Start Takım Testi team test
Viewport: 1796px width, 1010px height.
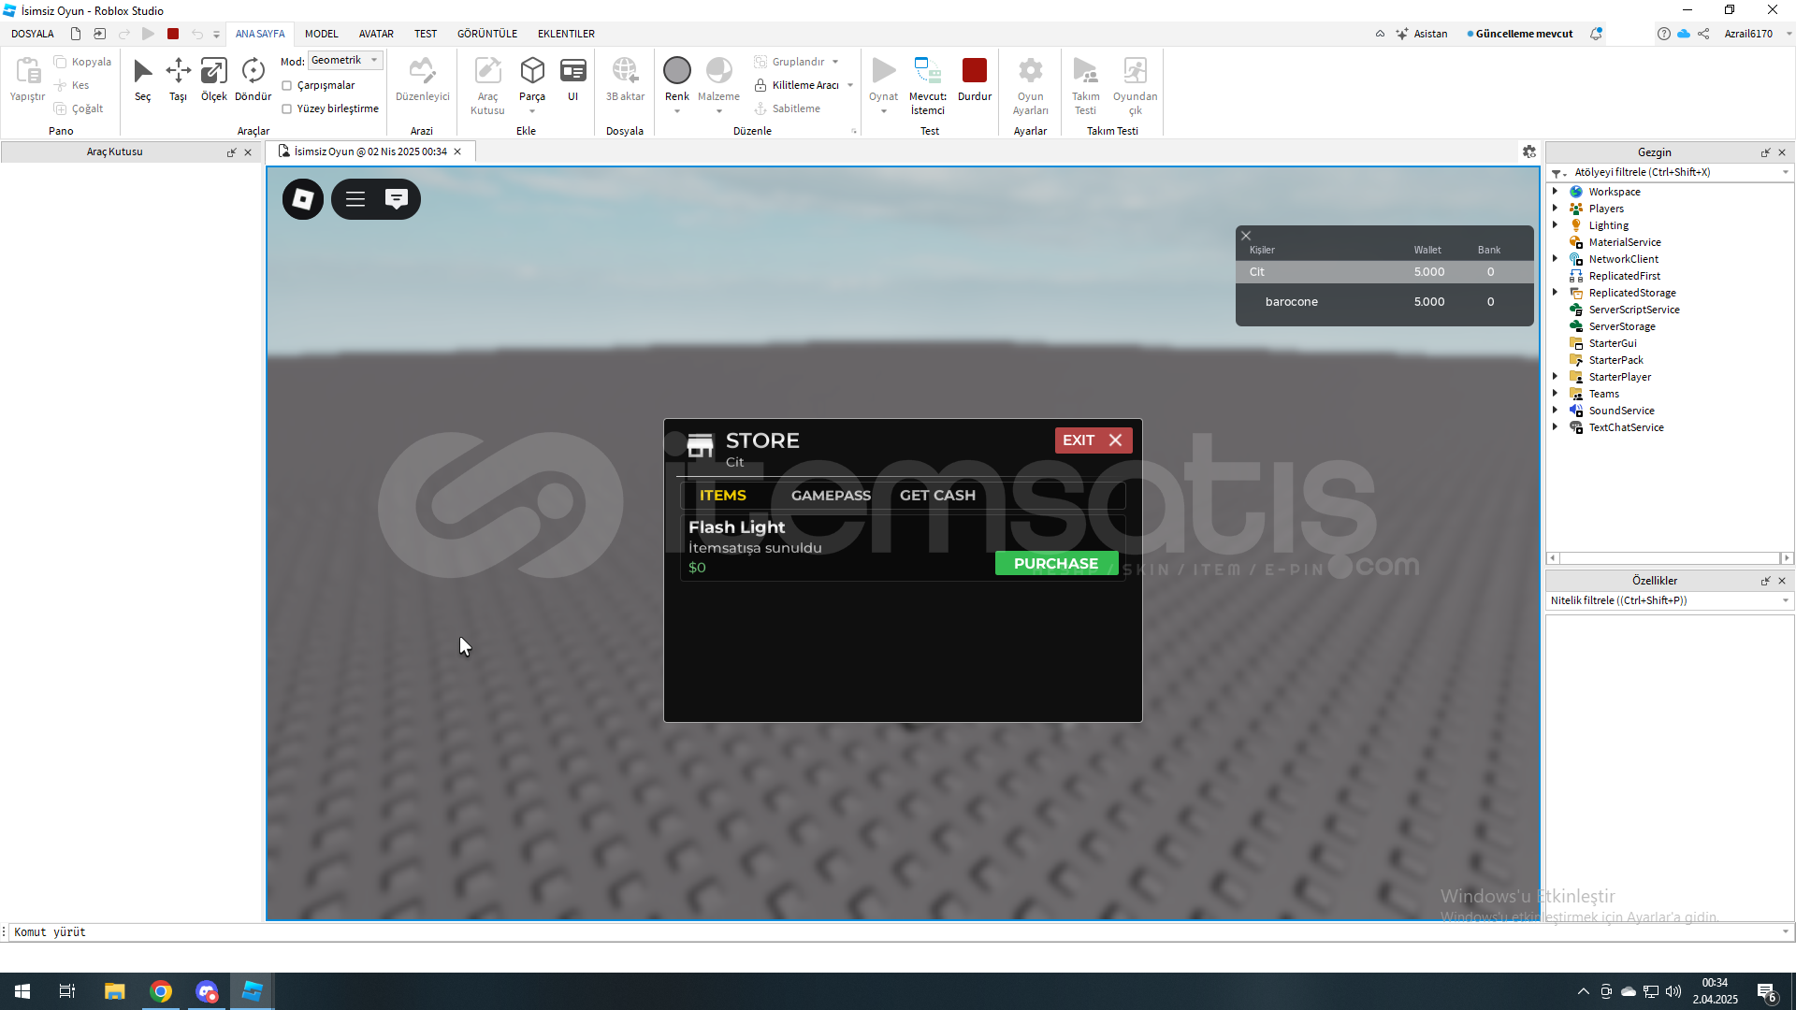[1085, 86]
